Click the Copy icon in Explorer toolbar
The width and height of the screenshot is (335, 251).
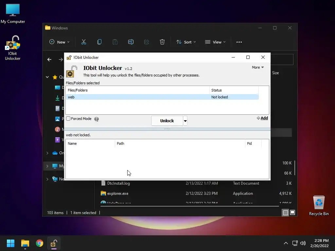pyautogui.click(x=99, y=42)
